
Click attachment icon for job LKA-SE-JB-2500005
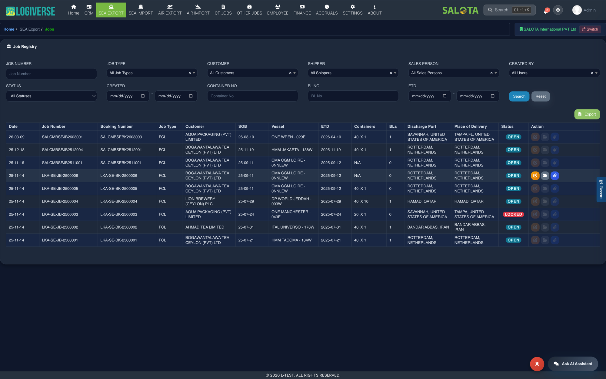click(554, 189)
